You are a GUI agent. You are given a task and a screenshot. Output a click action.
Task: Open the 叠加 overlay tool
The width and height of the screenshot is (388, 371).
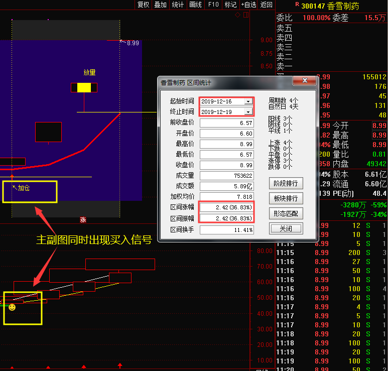(160, 5)
